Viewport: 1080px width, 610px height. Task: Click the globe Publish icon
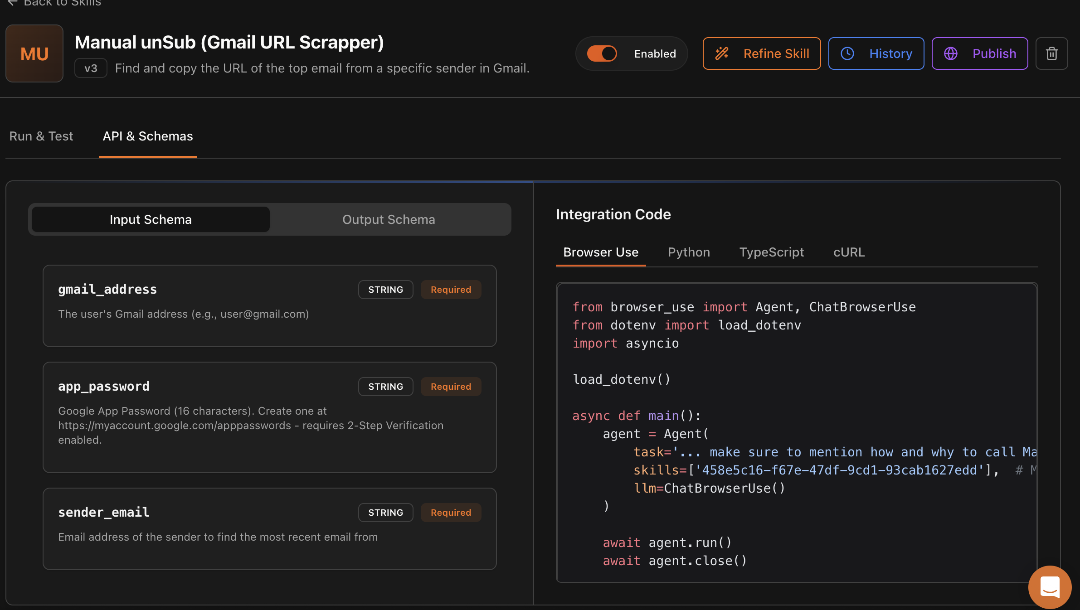[951, 53]
